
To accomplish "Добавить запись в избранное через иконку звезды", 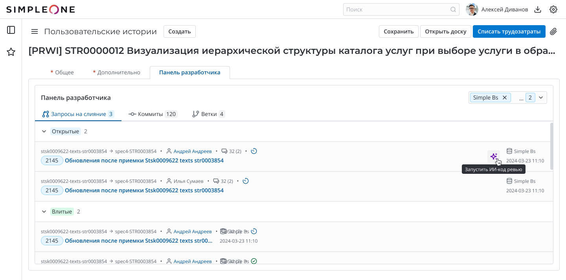I will [x=11, y=52].
